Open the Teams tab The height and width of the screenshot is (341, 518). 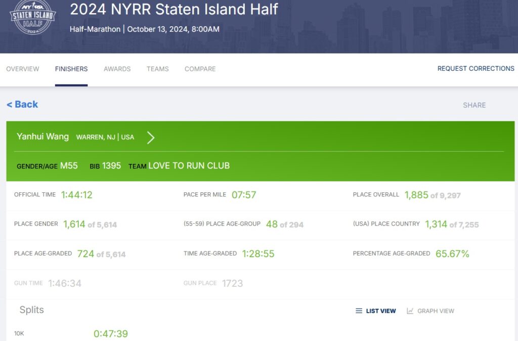158,69
